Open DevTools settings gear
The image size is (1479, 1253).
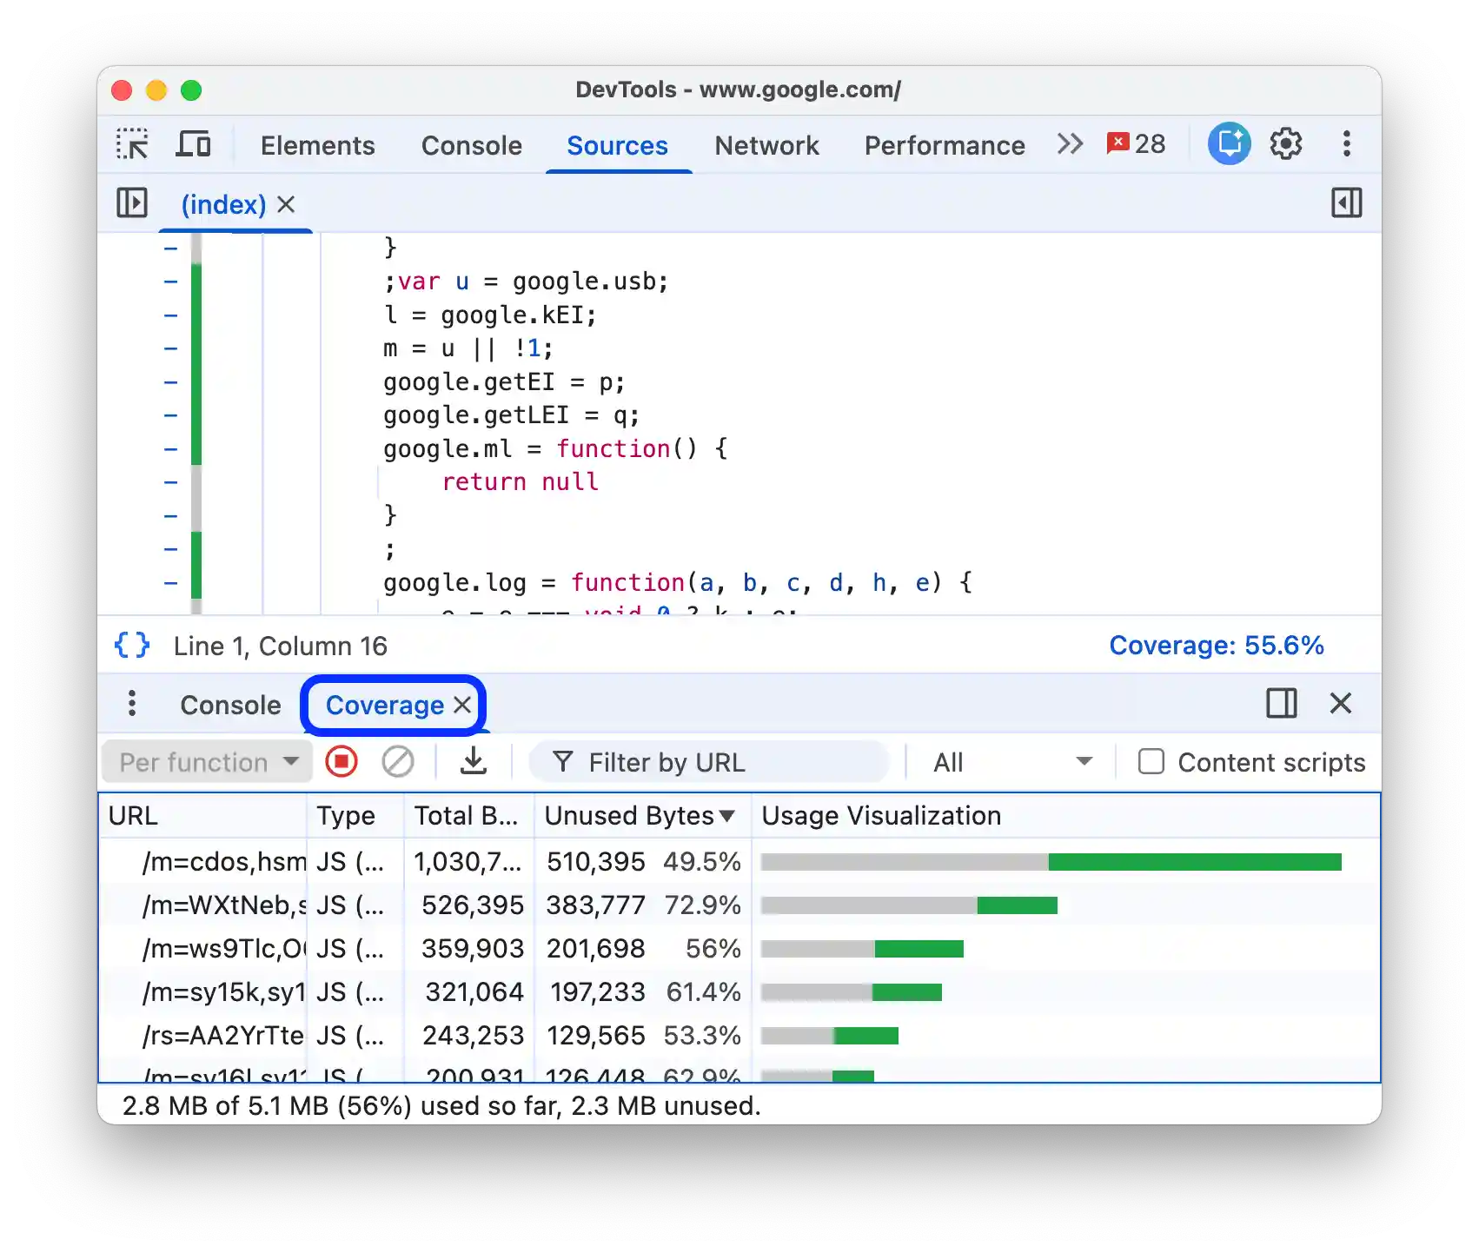(1285, 144)
